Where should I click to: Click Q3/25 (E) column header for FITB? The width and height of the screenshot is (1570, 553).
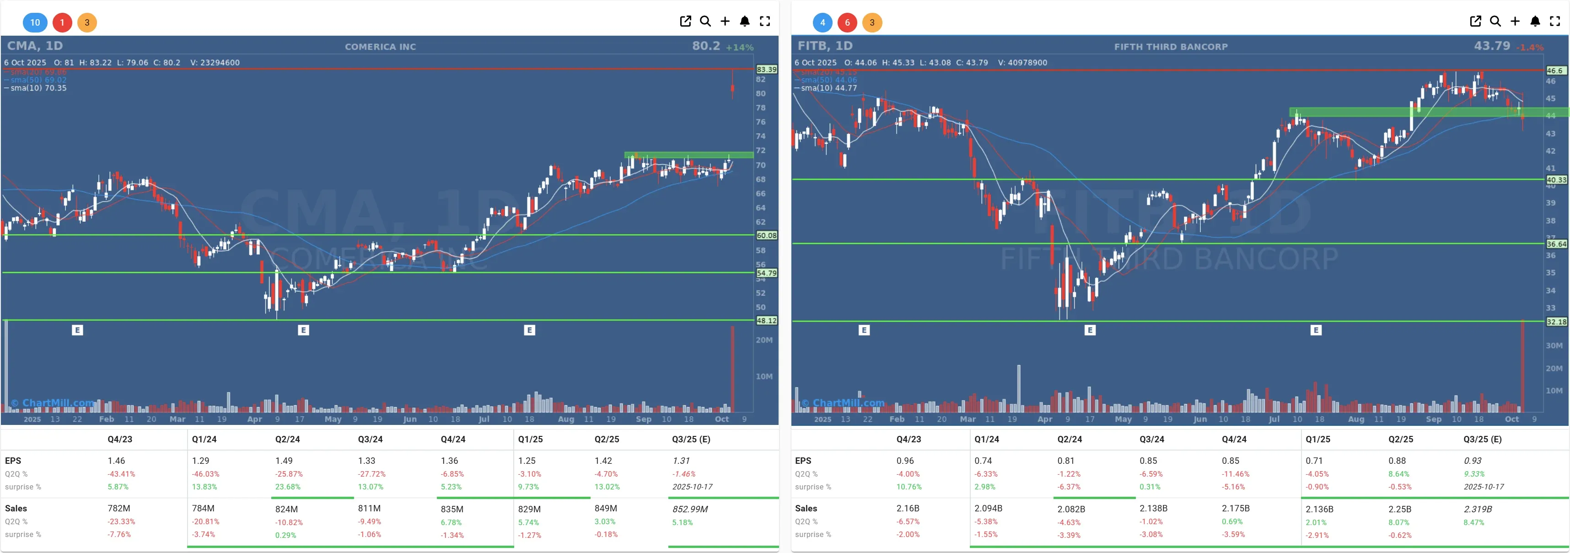[x=1482, y=439]
